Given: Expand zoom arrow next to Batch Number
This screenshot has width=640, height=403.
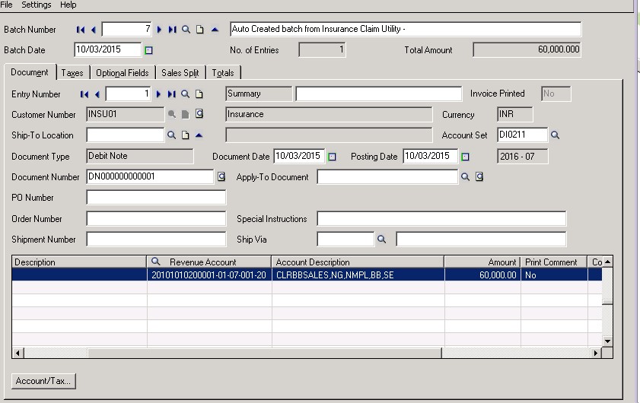Looking at the screenshot, I should pos(215,30).
